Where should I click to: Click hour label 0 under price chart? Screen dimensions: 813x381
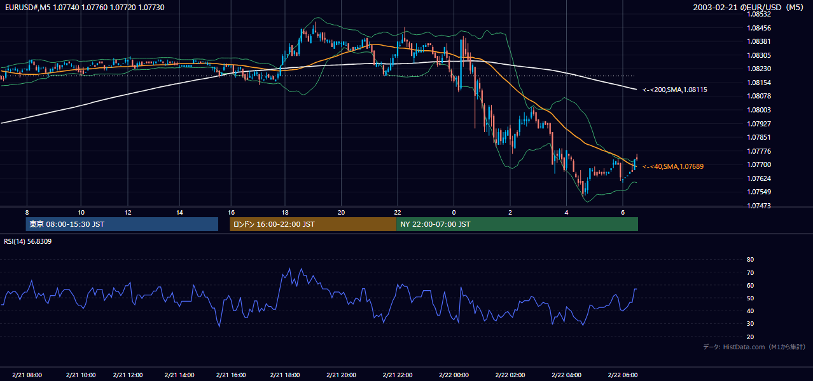[x=454, y=211]
